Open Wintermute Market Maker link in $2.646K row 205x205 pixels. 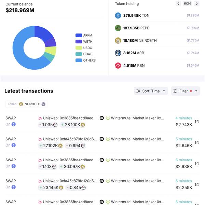point(137,139)
